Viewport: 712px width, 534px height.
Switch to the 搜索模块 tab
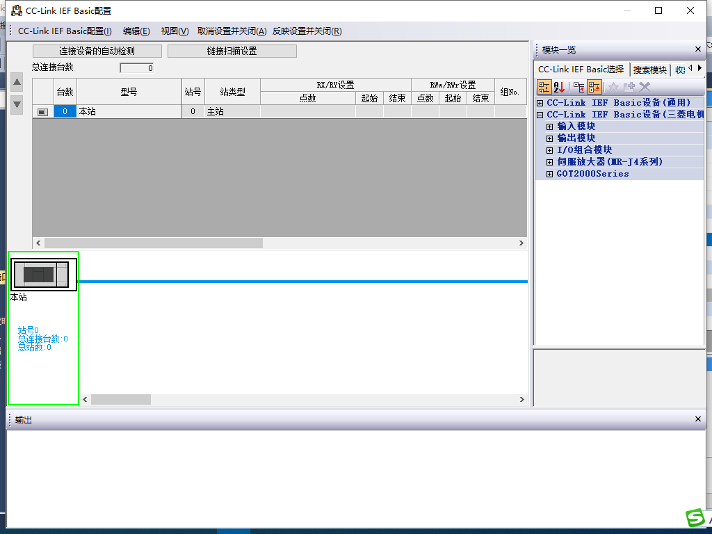pyautogui.click(x=649, y=70)
